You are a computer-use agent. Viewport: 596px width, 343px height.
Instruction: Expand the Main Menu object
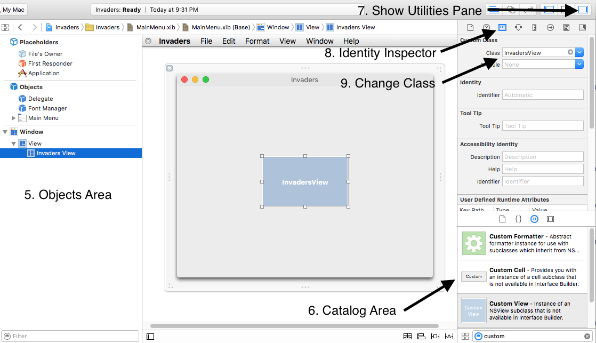pos(14,118)
